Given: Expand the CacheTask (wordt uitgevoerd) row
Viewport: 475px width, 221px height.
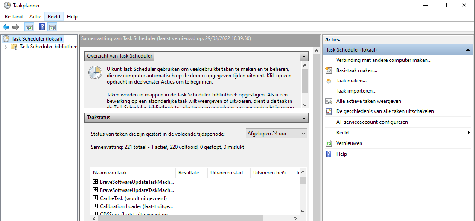Looking at the screenshot, I should 96,198.
